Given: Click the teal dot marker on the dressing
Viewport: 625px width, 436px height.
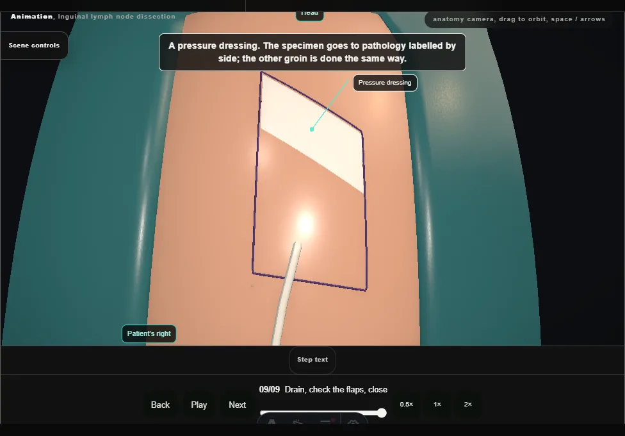Looking at the screenshot, I should coord(312,130).
